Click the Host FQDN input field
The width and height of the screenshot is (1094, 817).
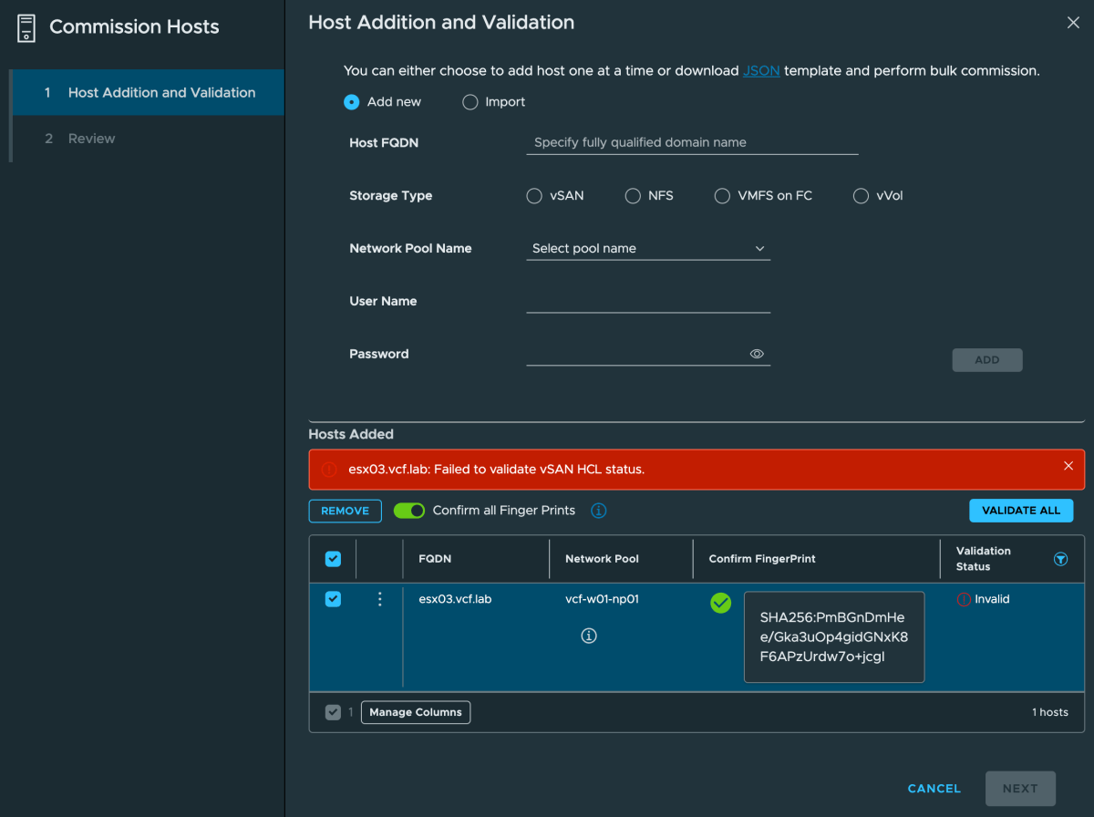pos(692,142)
